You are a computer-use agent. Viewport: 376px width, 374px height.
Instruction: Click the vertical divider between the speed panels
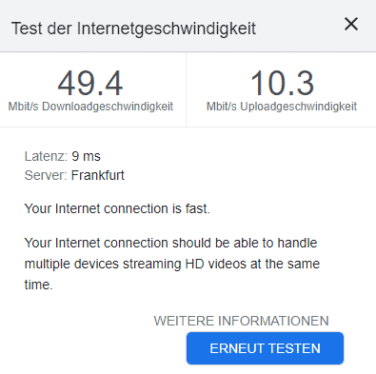[x=186, y=89]
